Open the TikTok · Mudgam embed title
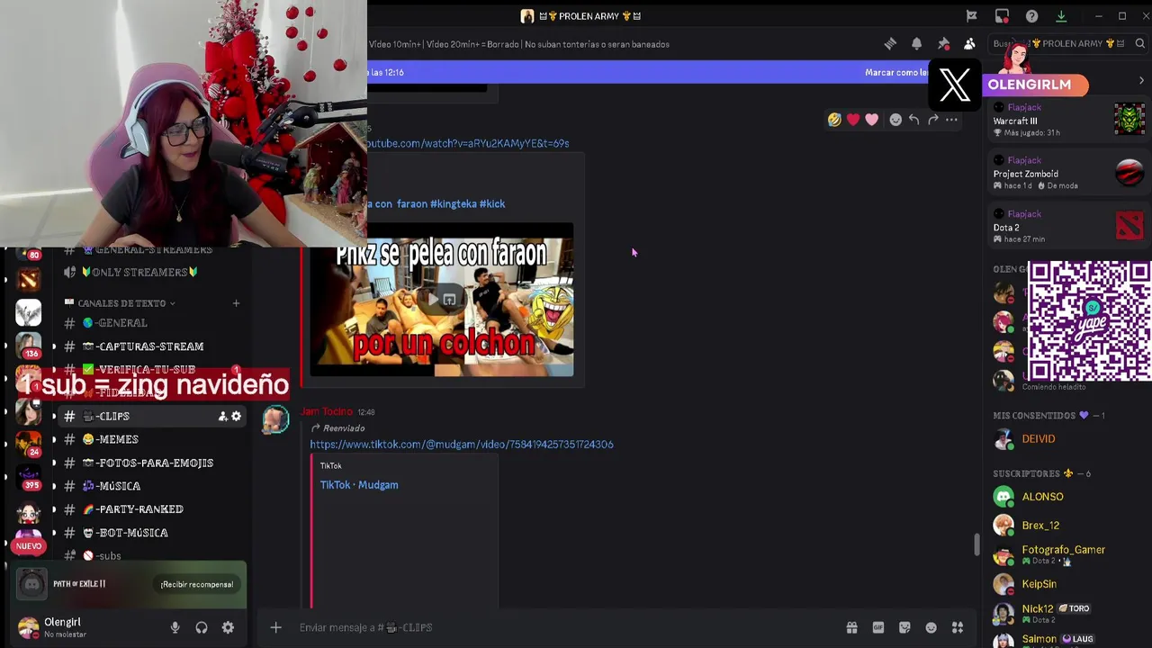This screenshot has width=1152, height=648. pos(359,484)
